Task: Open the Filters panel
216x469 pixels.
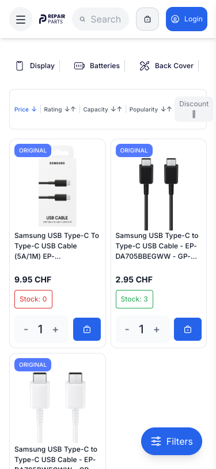Action: 172,441
